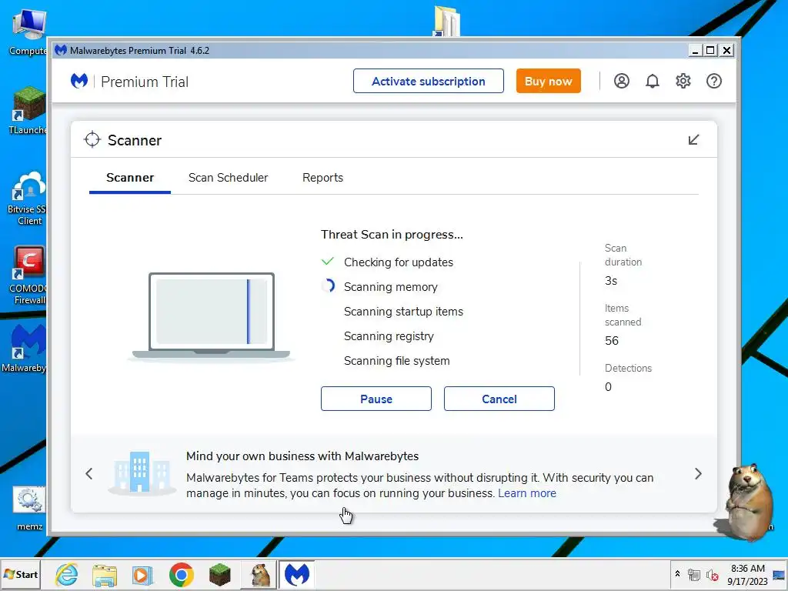
Task: Cancel the threat scan
Action: (499, 399)
